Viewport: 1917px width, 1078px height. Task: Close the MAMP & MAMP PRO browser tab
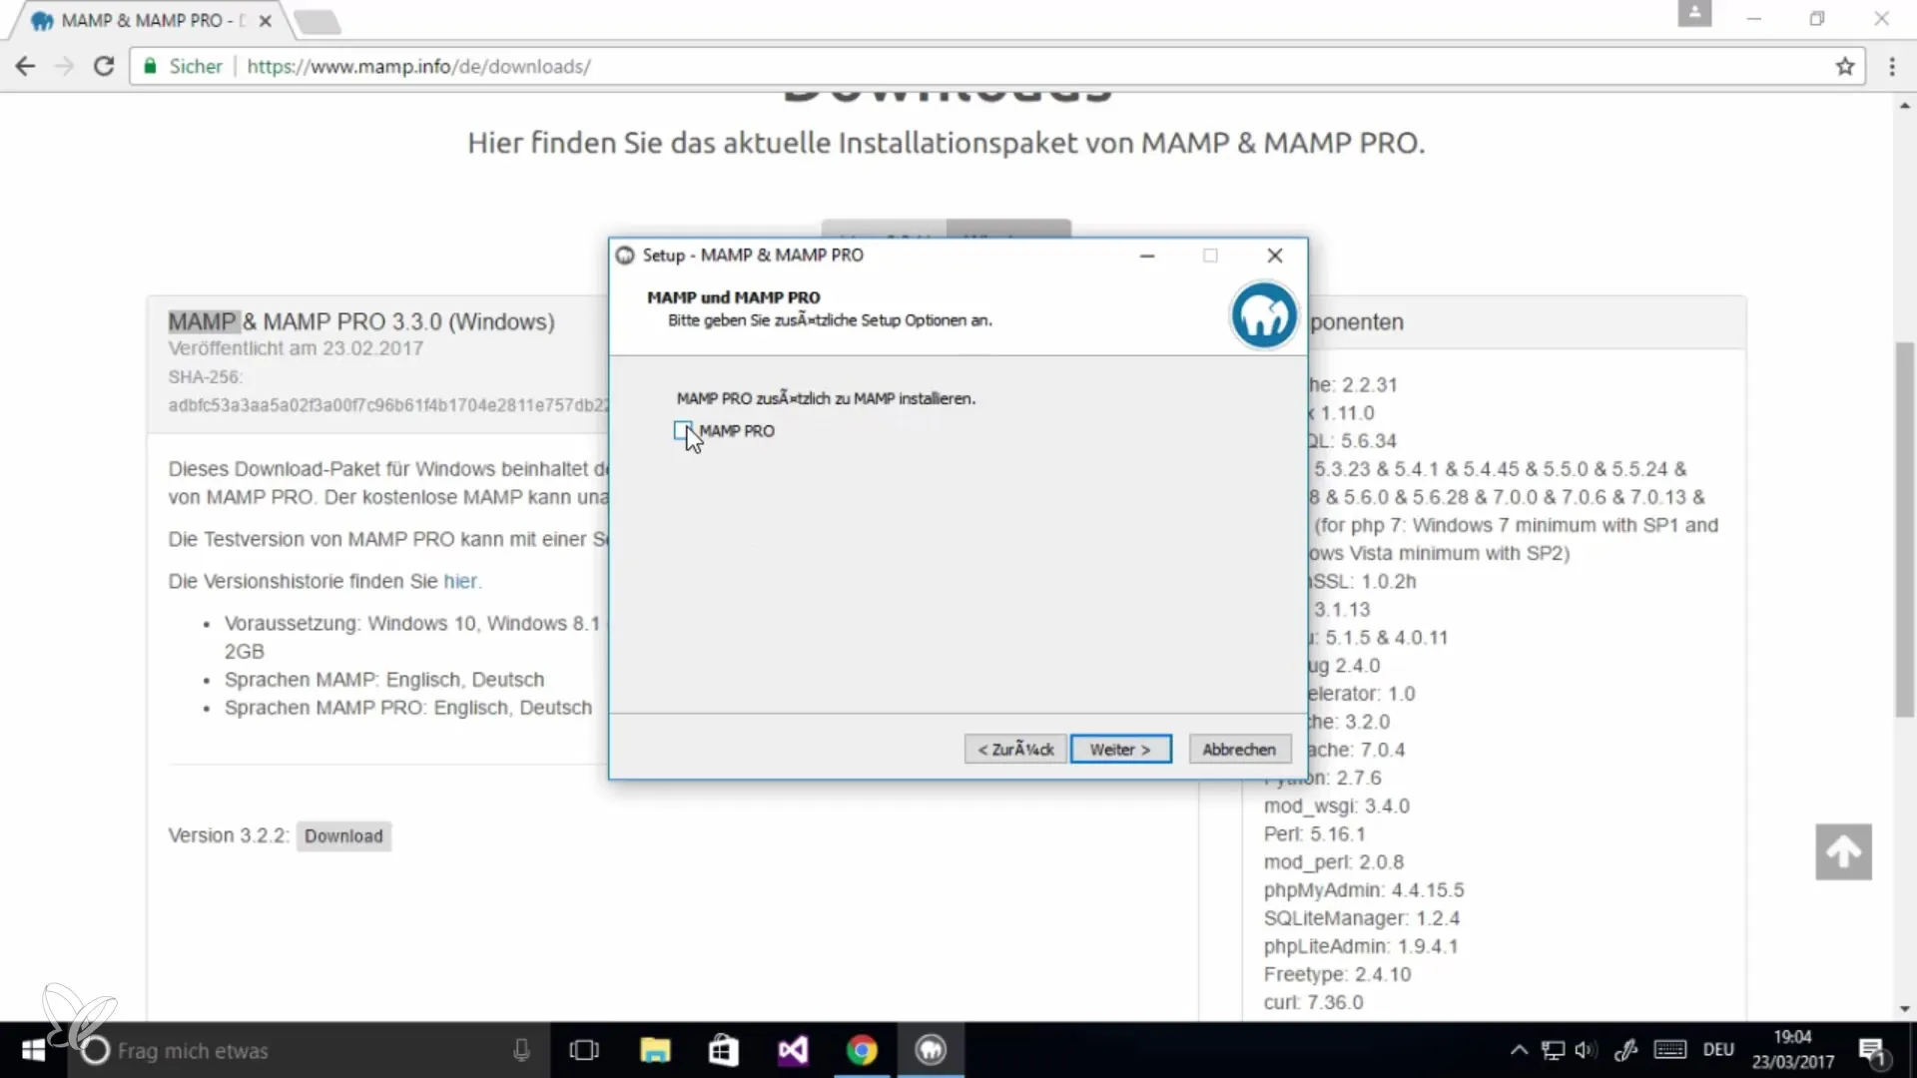[265, 21]
